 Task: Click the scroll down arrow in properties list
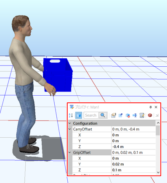158,173
